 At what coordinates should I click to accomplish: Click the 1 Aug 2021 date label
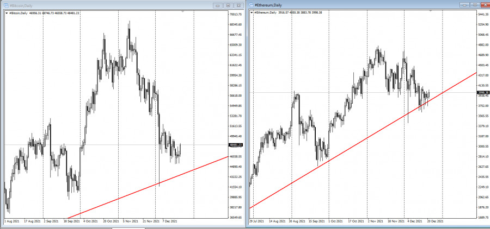[11, 221]
